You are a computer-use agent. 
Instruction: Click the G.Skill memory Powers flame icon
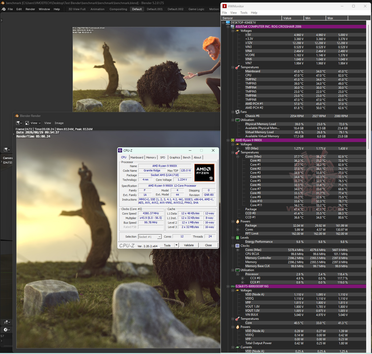pyautogui.click(x=238, y=327)
